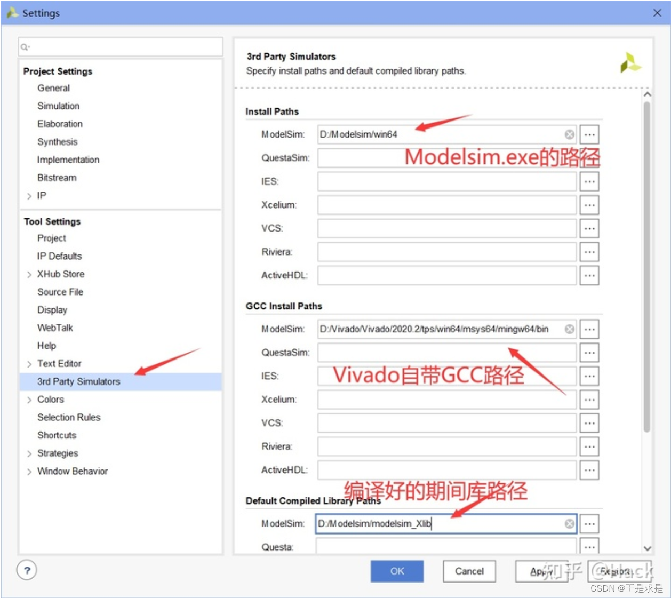Screen dimensions: 671x598
Task: Browse for Riviera GCC install path
Action: tap(589, 446)
